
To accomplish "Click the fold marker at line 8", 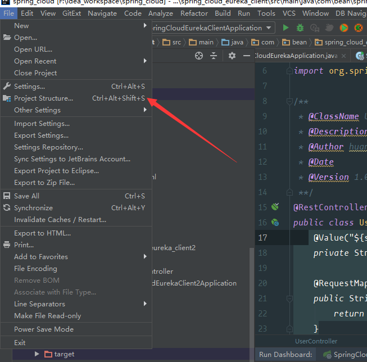I will coord(289,101).
